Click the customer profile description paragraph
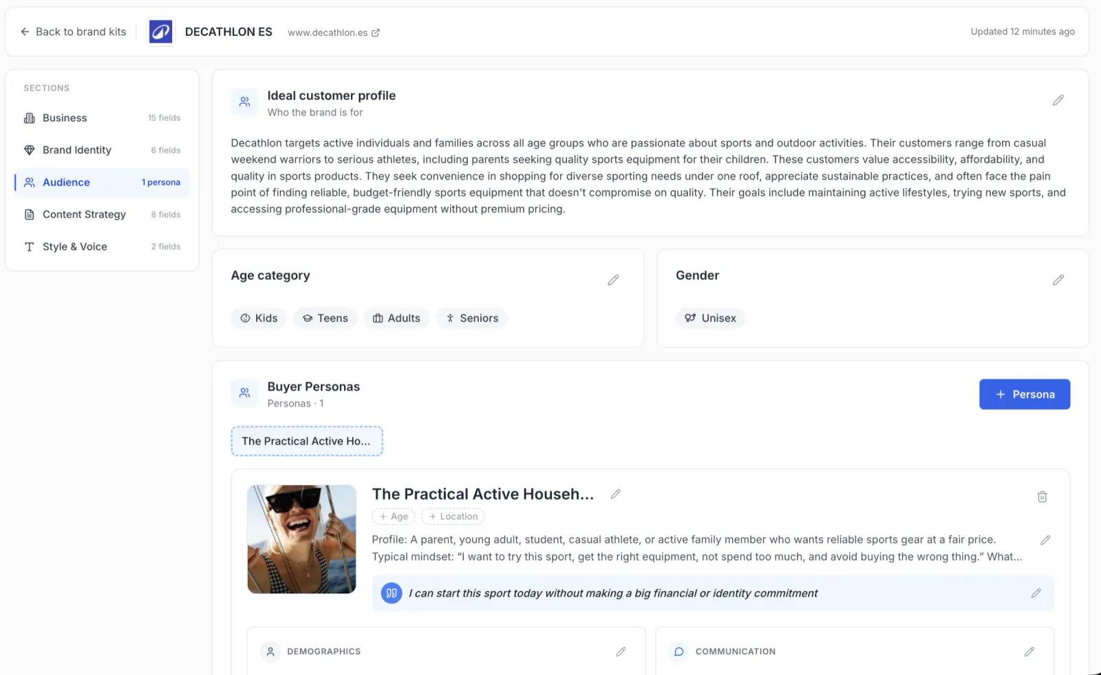 [x=648, y=176]
